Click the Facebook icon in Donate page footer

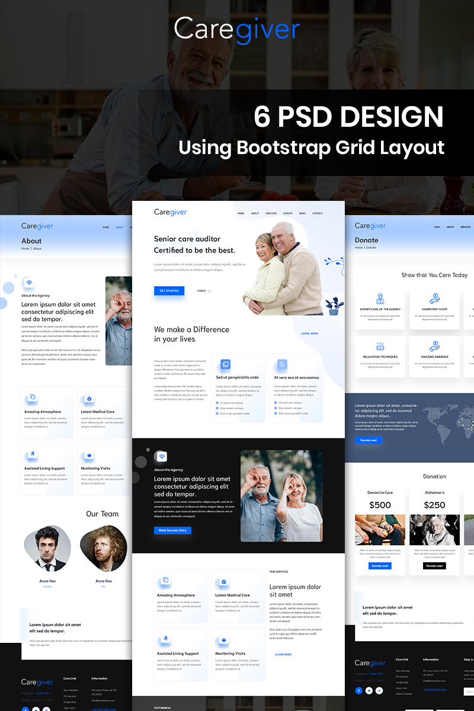click(x=359, y=691)
